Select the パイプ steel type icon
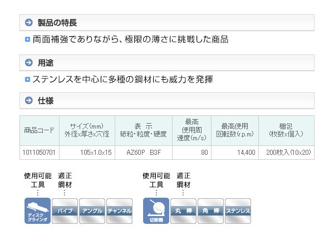This screenshot has width=334, height=235. (65, 211)
